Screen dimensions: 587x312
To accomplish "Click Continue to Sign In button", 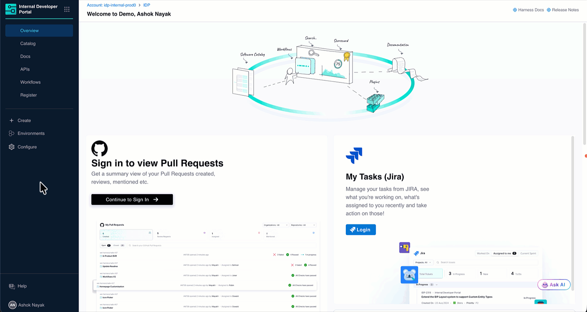I will [x=132, y=199].
